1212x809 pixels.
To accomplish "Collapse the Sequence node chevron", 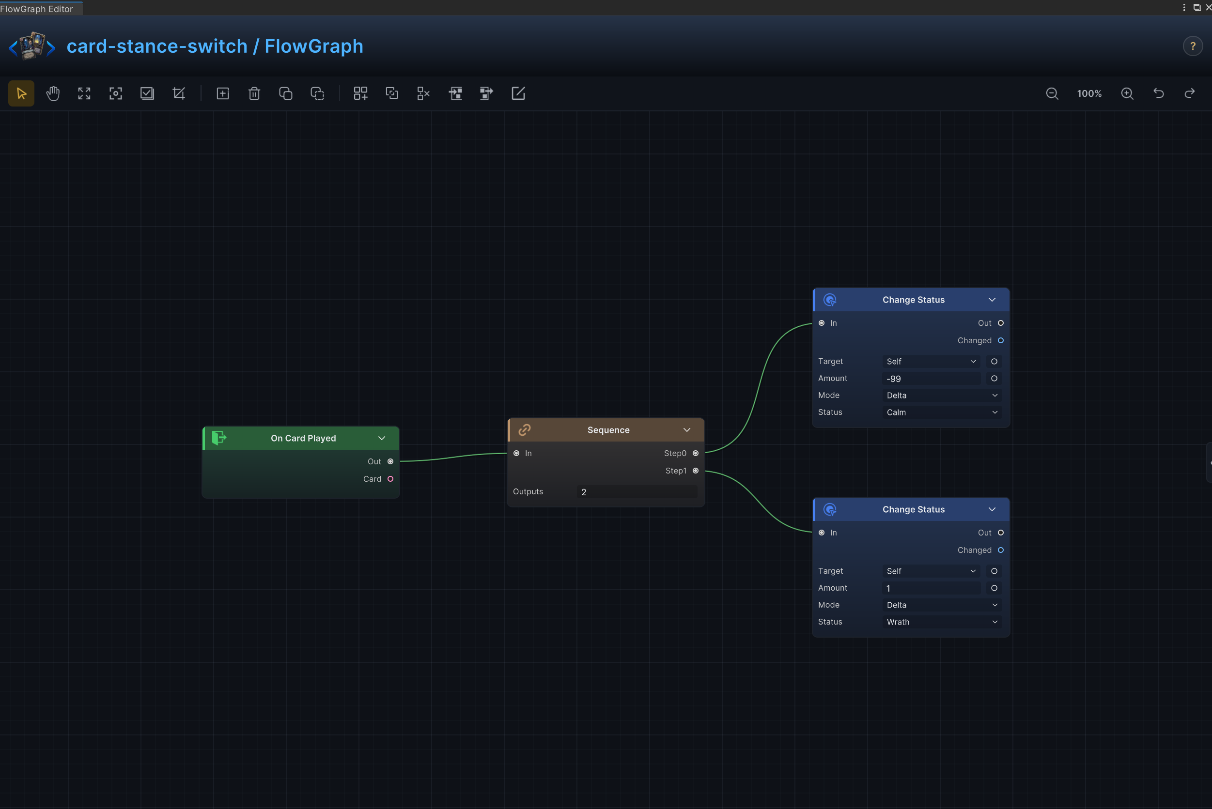I will point(687,430).
